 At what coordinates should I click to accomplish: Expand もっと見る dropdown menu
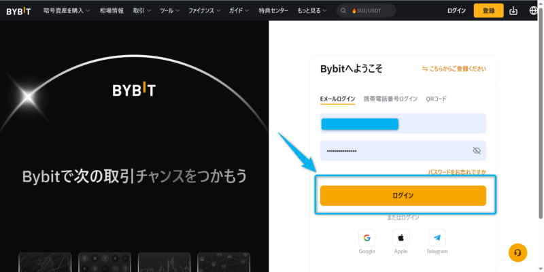(x=312, y=11)
